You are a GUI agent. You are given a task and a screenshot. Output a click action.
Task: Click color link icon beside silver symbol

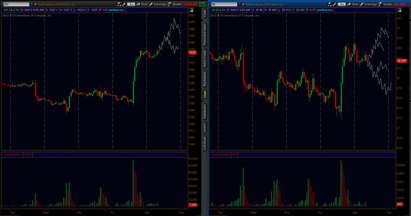pyautogui.click(x=243, y=4)
